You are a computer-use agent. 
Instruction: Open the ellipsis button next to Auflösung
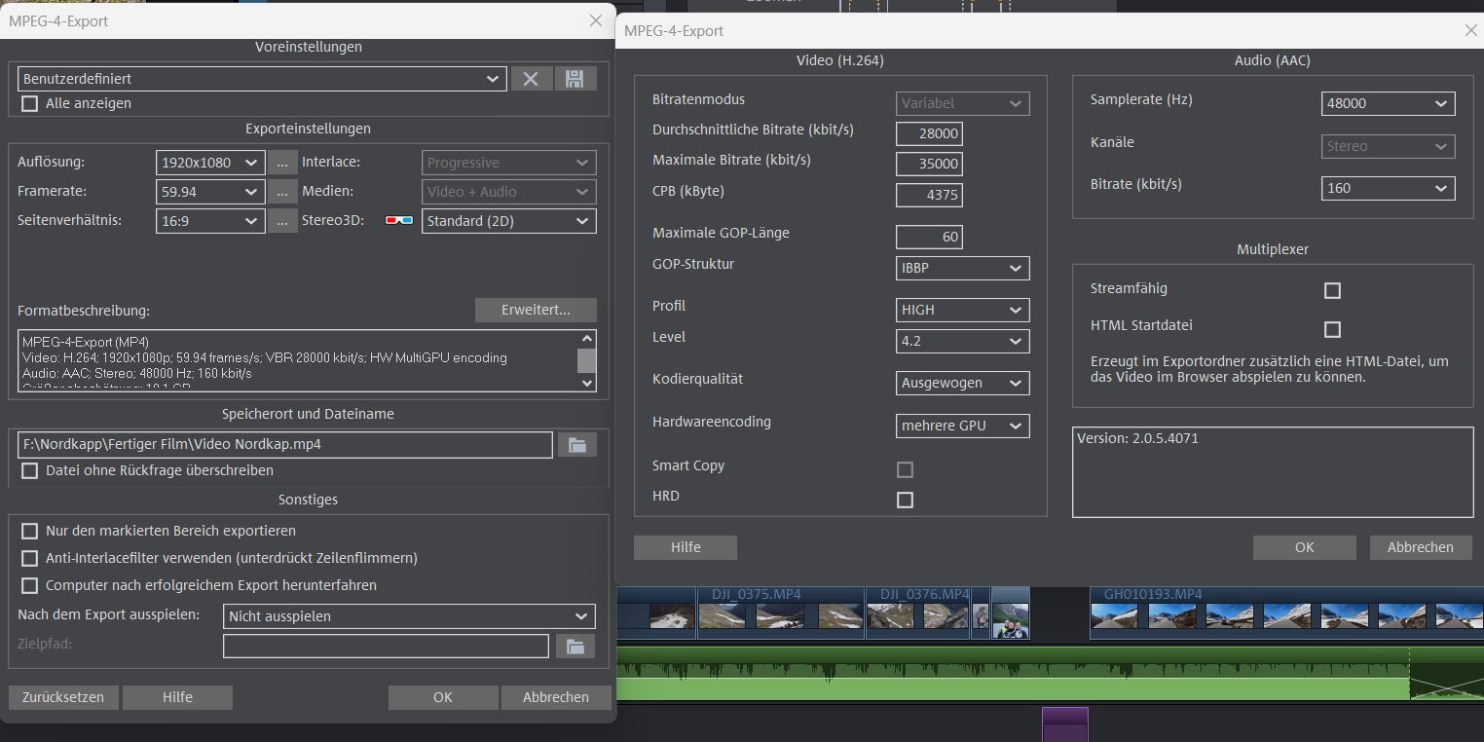click(x=282, y=163)
